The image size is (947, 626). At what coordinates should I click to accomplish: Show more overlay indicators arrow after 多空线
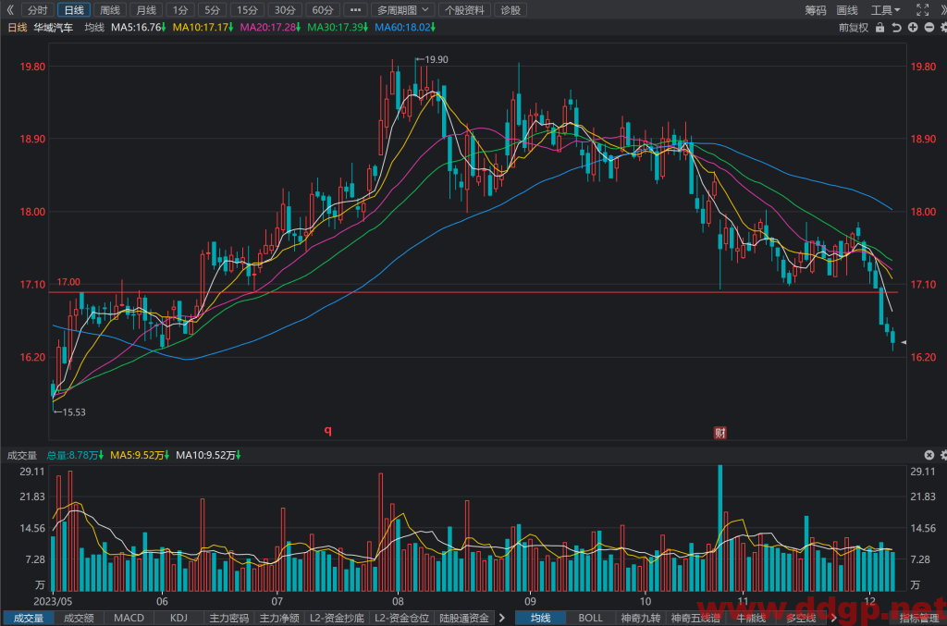pyautogui.click(x=834, y=618)
